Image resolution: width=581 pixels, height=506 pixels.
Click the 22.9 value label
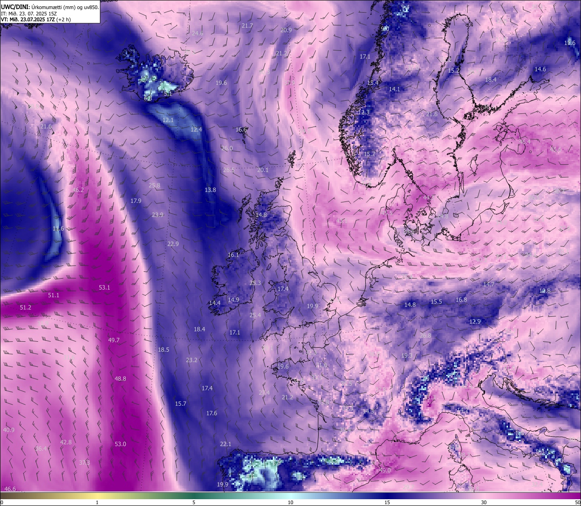(173, 244)
